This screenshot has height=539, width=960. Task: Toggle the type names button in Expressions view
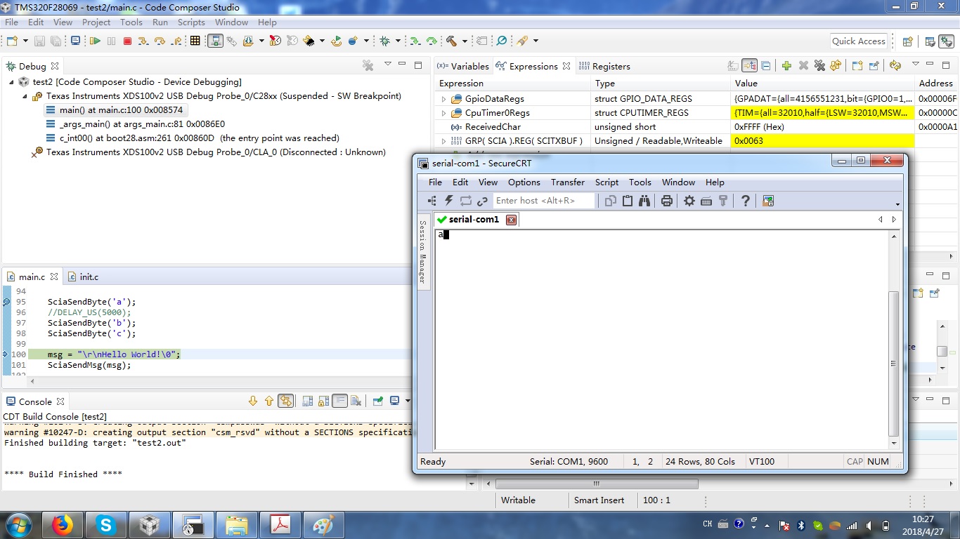(733, 66)
